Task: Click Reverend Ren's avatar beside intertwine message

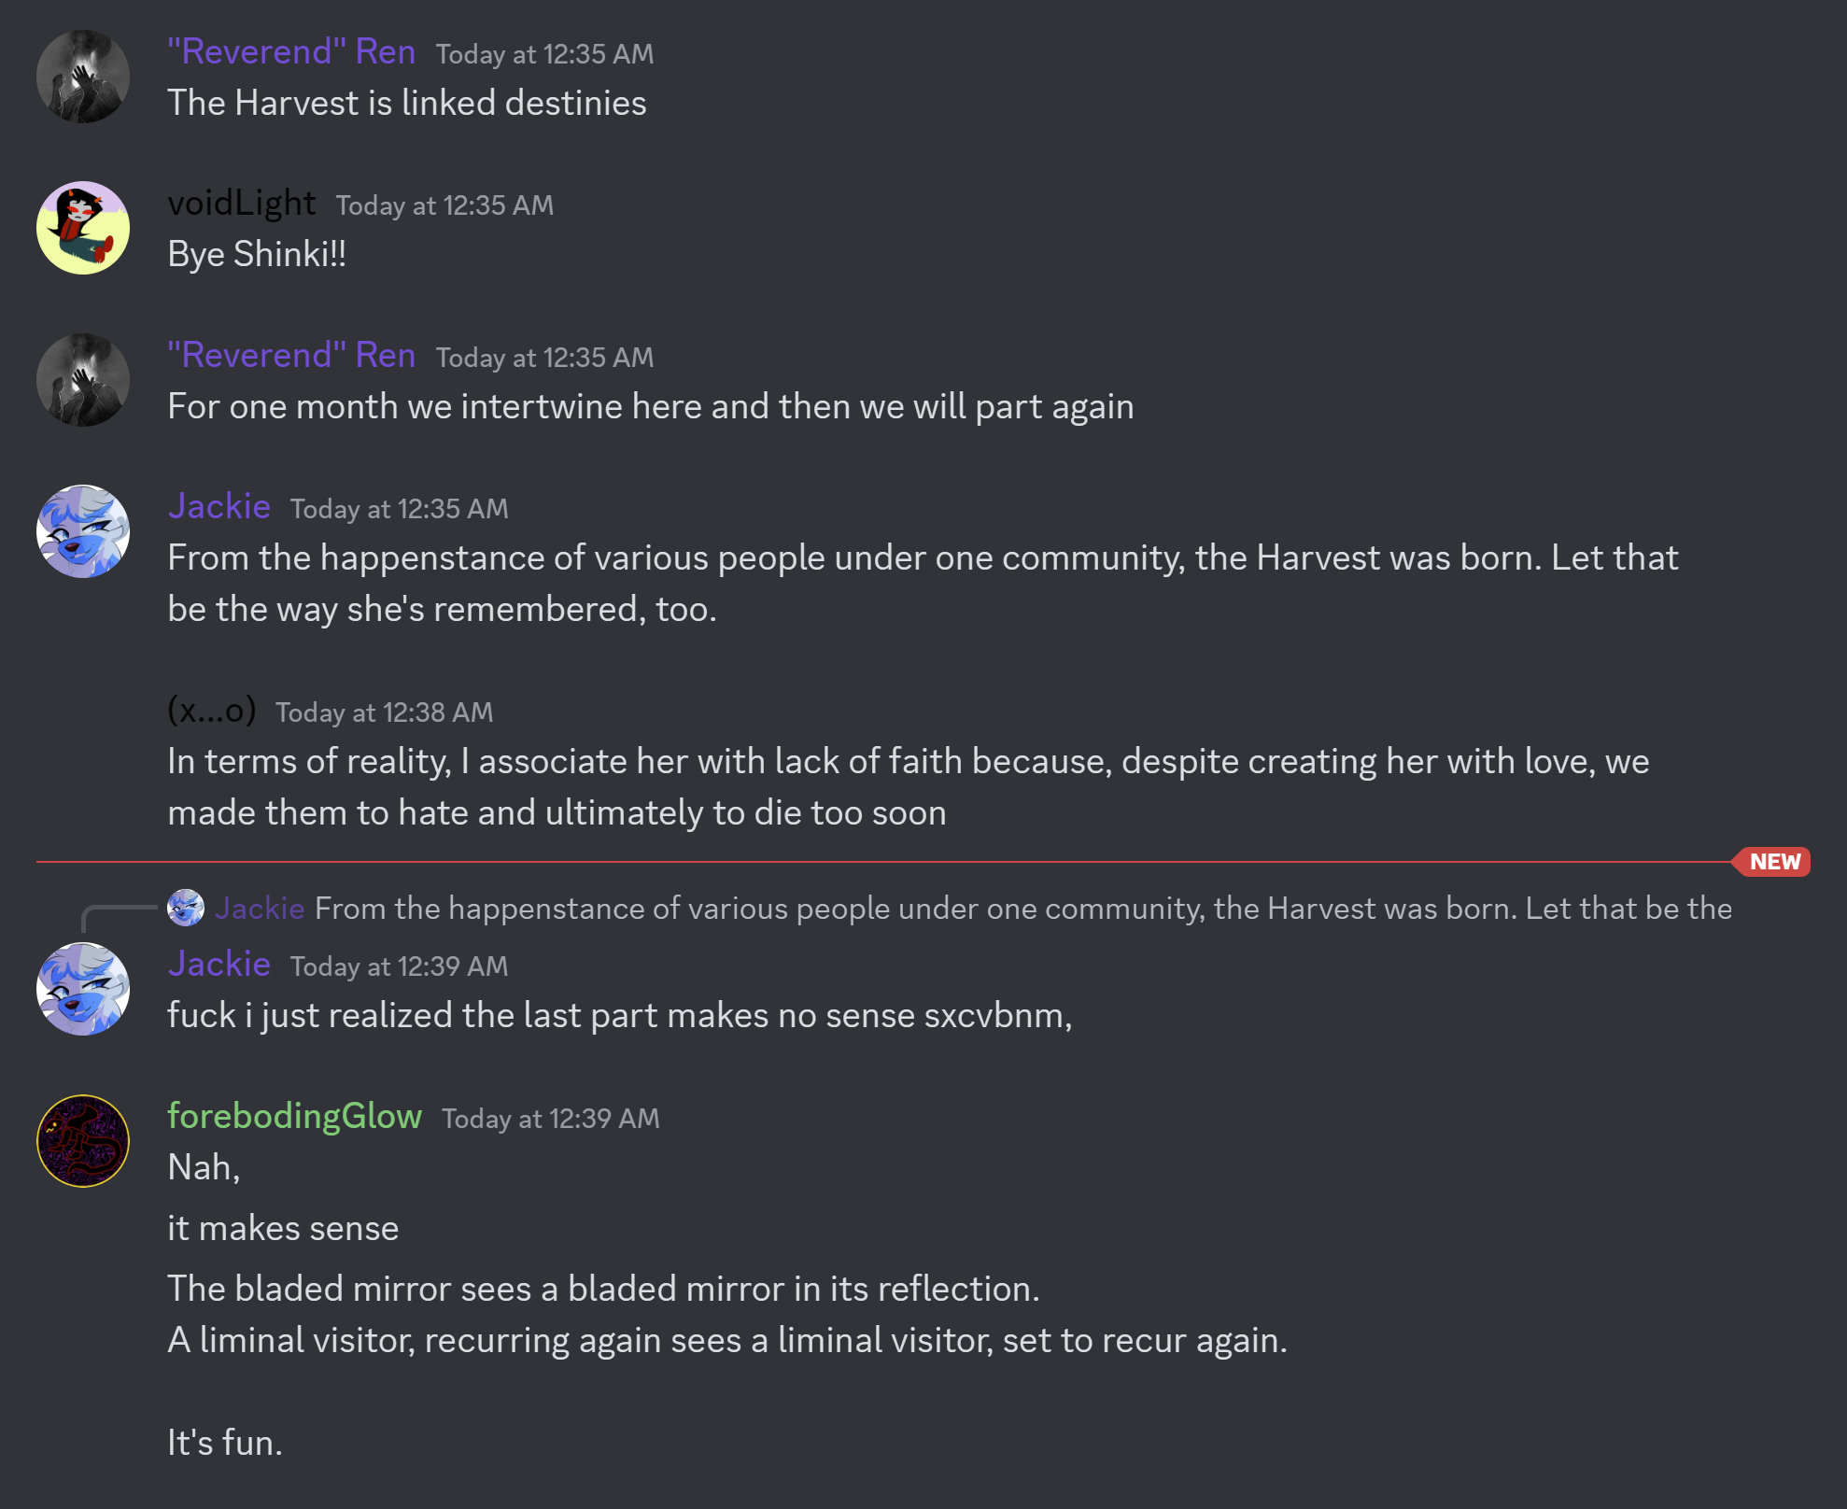Action: (x=82, y=380)
